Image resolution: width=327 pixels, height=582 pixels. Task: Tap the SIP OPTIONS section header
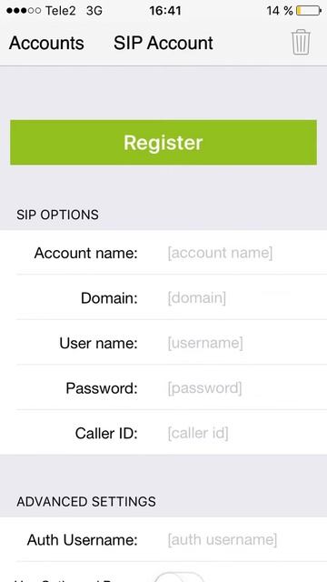(x=57, y=215)
